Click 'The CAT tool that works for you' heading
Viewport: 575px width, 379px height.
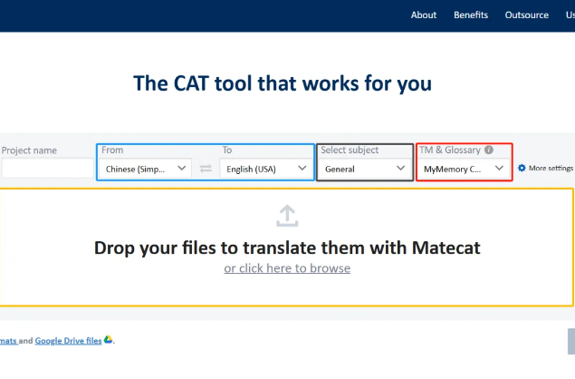pos(283,83)
